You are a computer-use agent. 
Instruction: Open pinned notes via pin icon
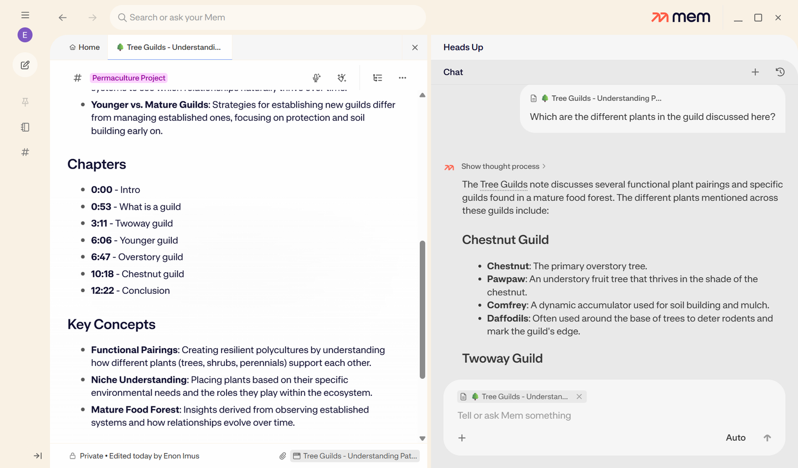[25, 102]
